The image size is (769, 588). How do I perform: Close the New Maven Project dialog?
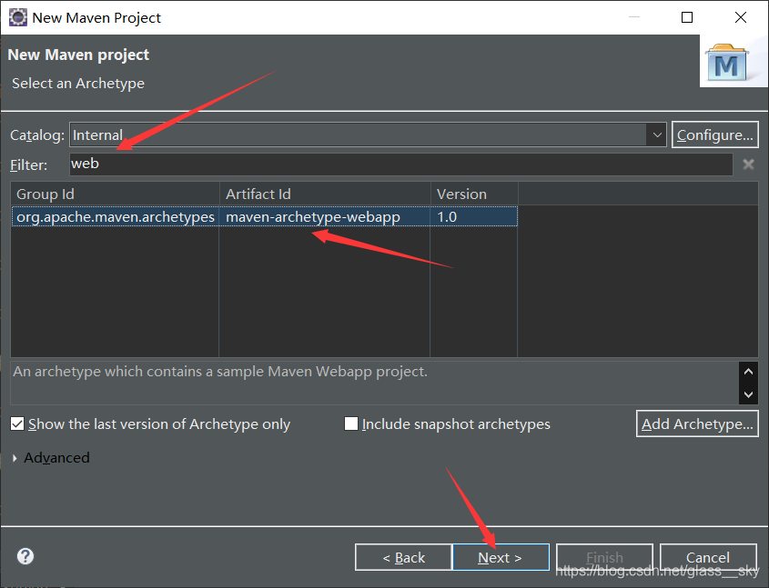741,17
